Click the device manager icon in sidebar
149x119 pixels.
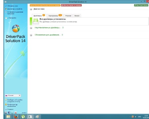coord(6,9)
